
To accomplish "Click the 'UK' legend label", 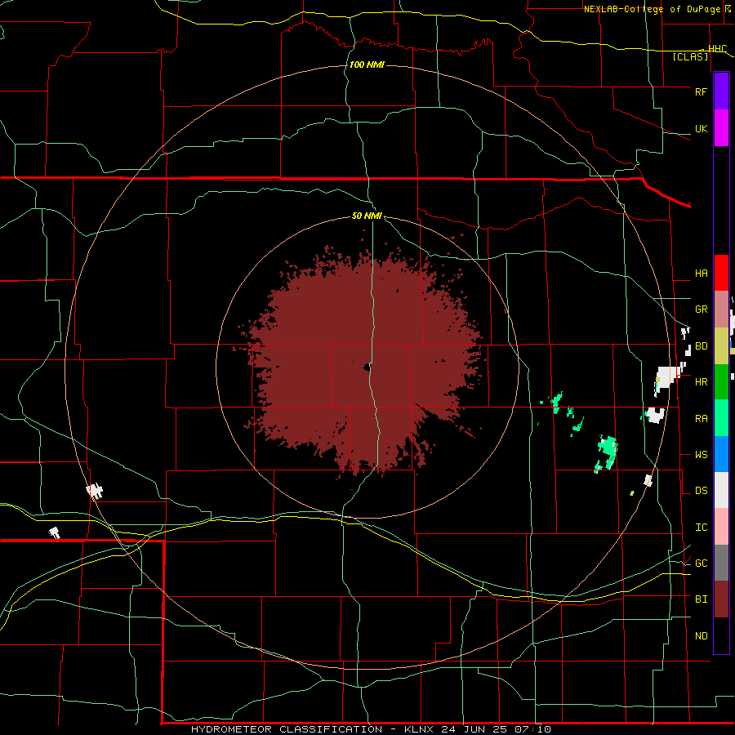I will tap(701, 129).
